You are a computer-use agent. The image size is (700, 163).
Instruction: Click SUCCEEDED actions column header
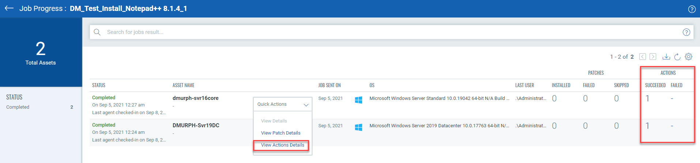coord(655,85)
